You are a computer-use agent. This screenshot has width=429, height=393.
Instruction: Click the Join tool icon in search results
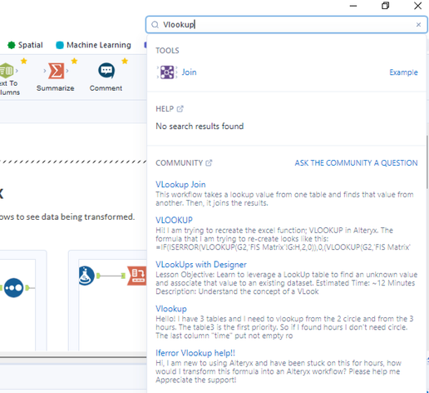click(167, 72)
